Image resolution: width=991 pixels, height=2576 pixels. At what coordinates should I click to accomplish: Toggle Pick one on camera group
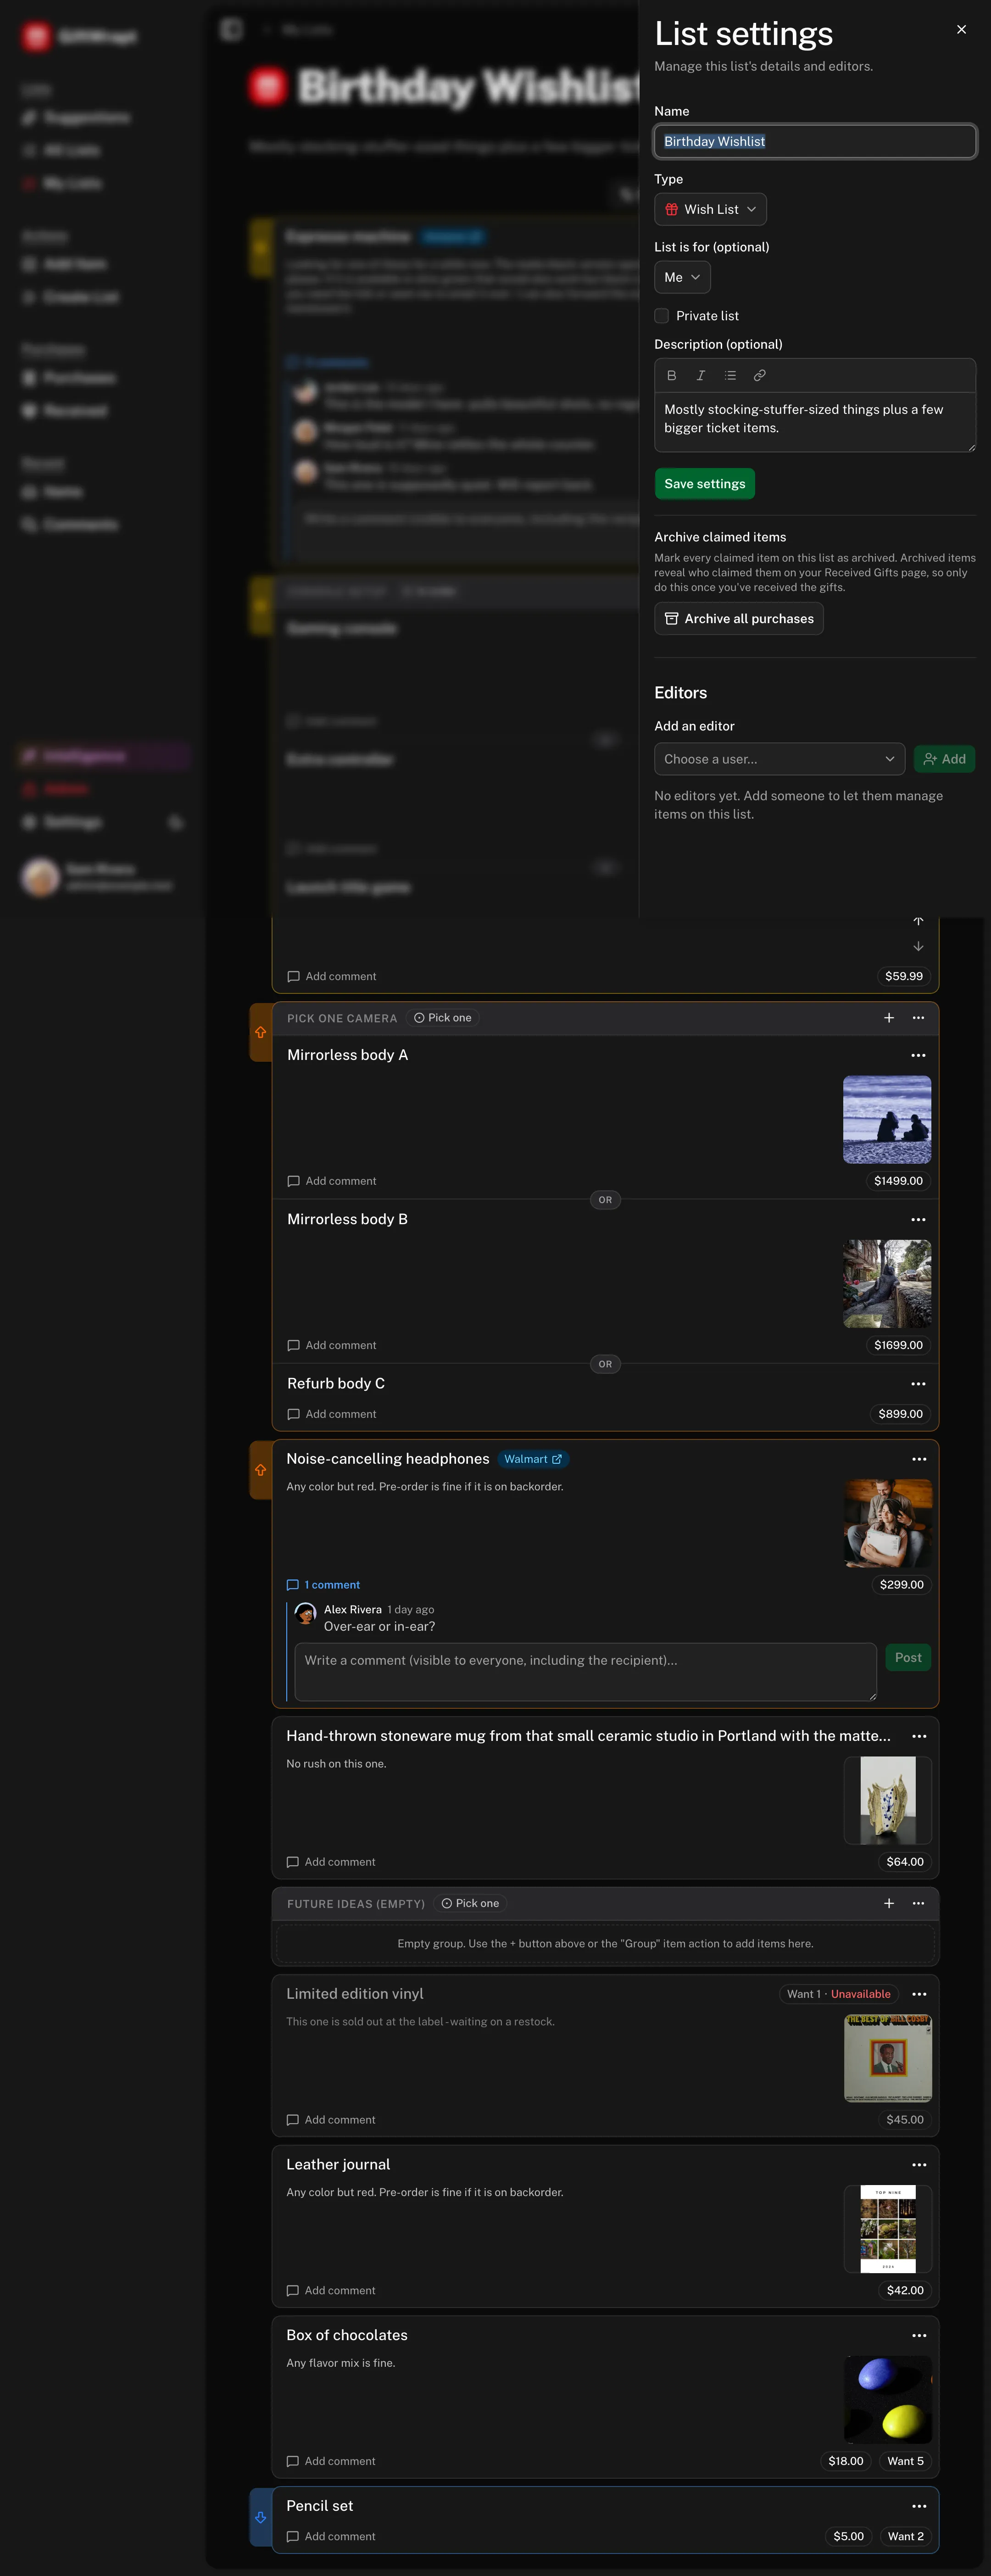click(443, 1018)
